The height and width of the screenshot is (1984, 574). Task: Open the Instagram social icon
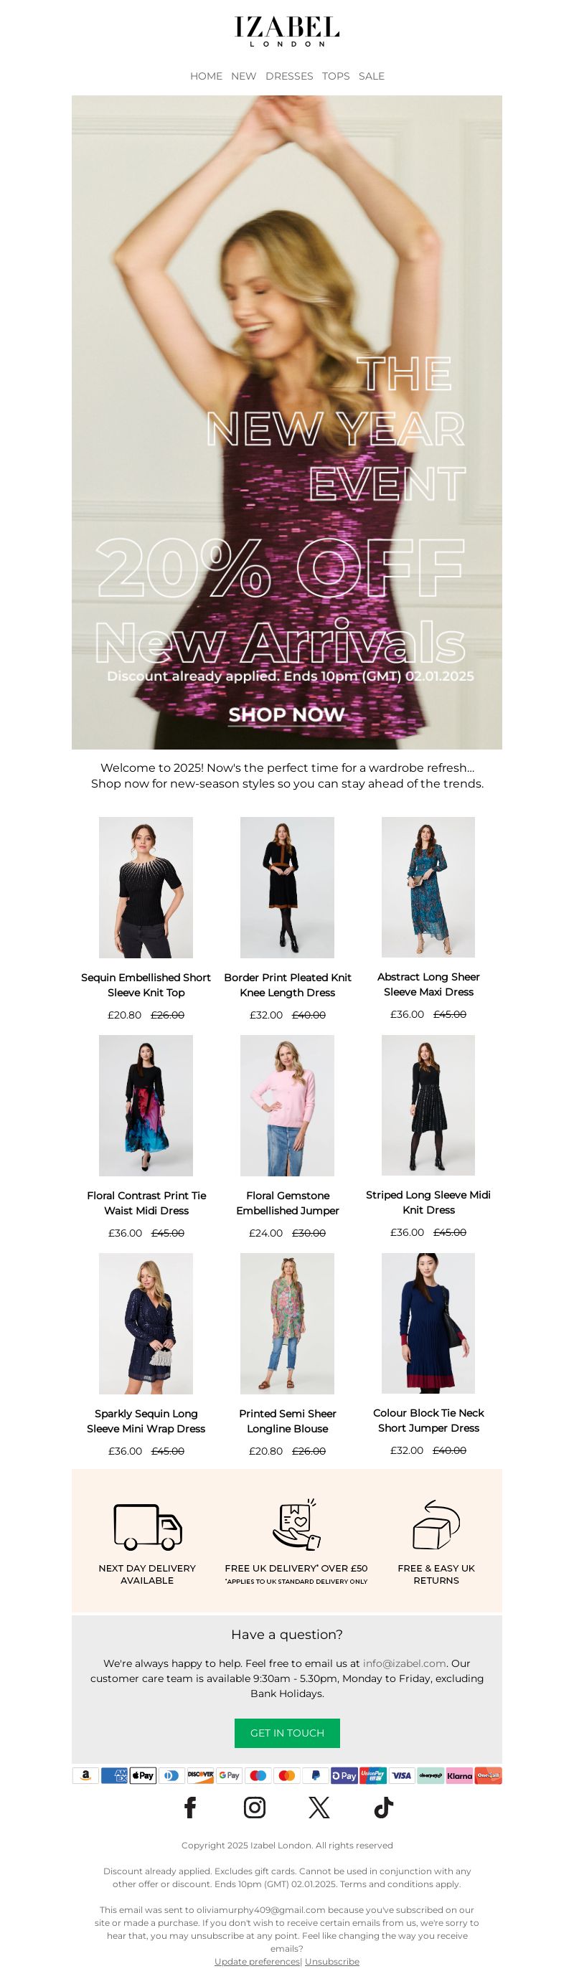(x=254, y=1807)
